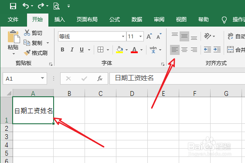This screenshot has height=163, width=245.
Task: Open the 剪贴板 dialog launcher
Action: click(51, 64)
